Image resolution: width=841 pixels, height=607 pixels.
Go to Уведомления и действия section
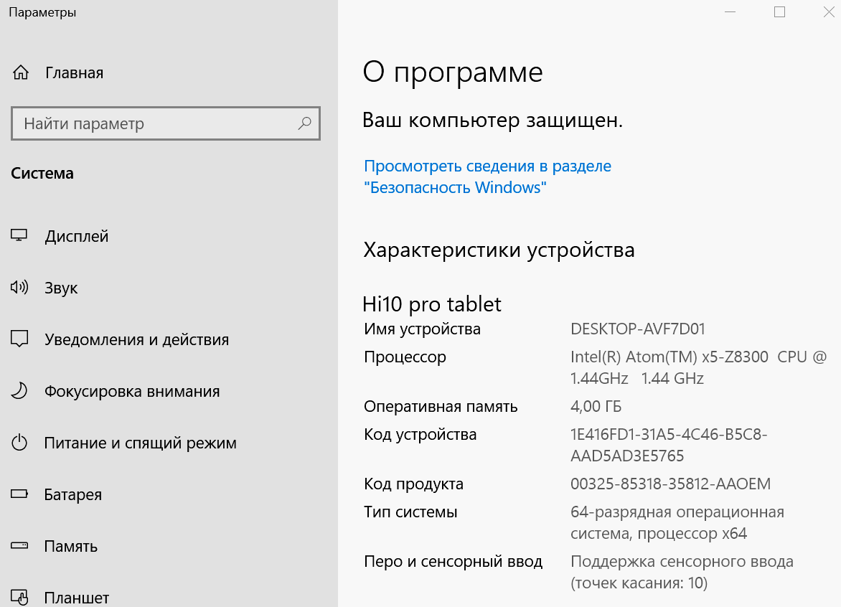[x=136, y=339]
